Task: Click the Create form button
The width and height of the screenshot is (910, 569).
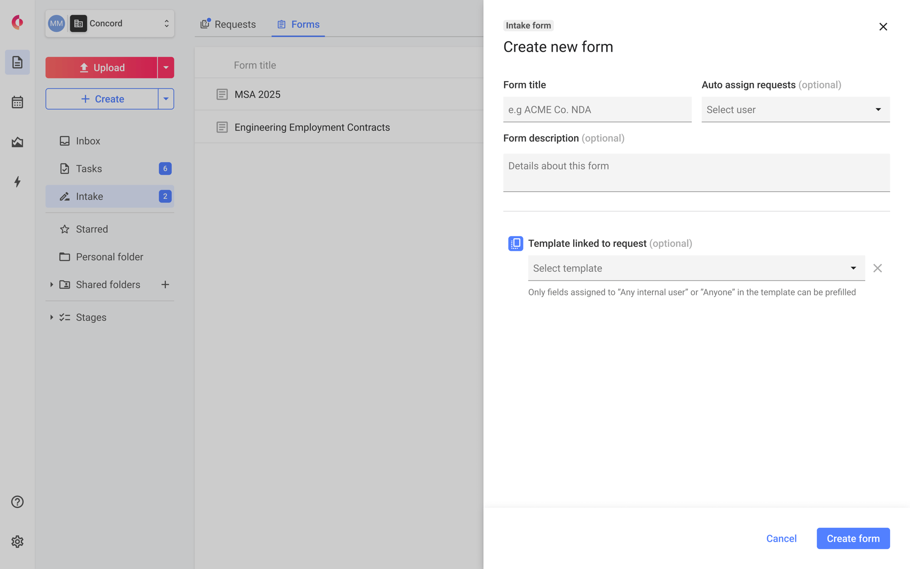Action: click(853, 538)
